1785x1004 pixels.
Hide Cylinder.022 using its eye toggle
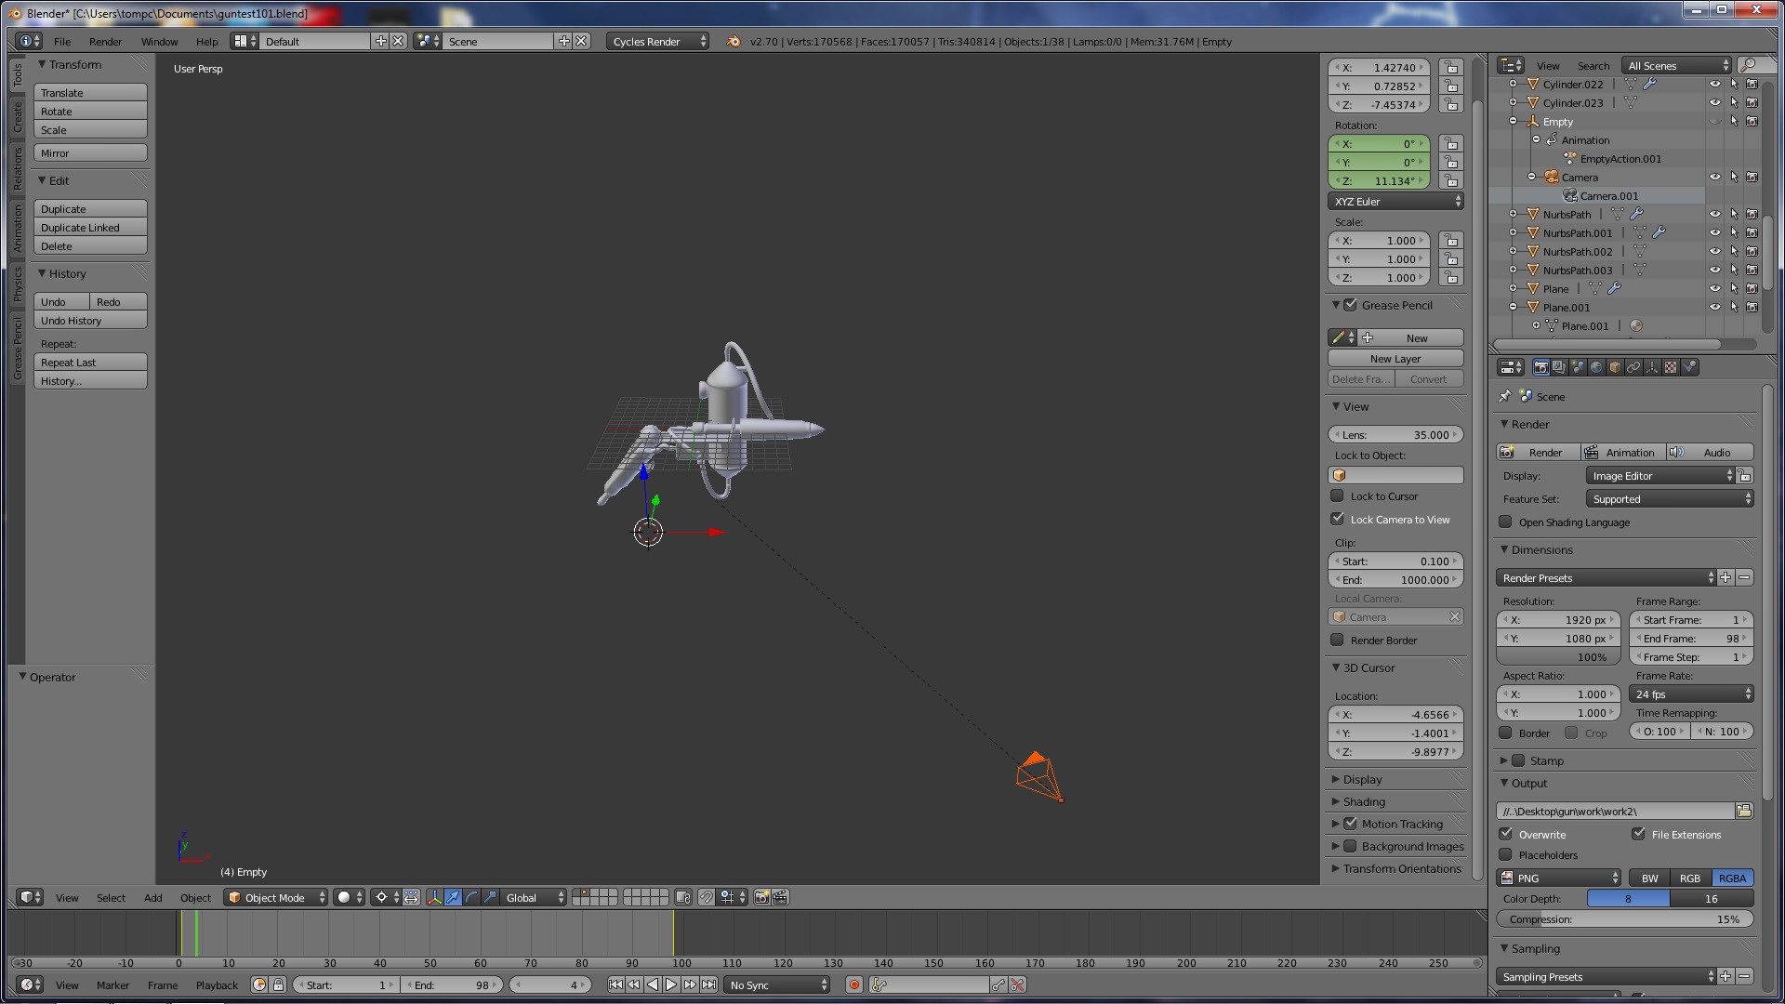tap(1714, 84)
